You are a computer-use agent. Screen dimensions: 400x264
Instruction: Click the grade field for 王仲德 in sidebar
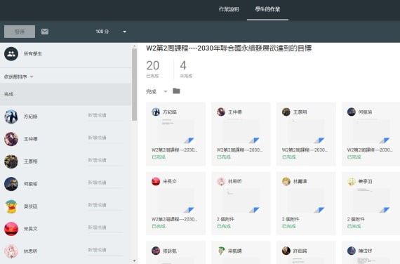coord(105,138)
